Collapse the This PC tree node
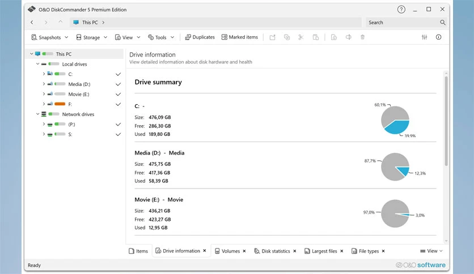Screen dimensions: 474x274 tap(31, 54)
